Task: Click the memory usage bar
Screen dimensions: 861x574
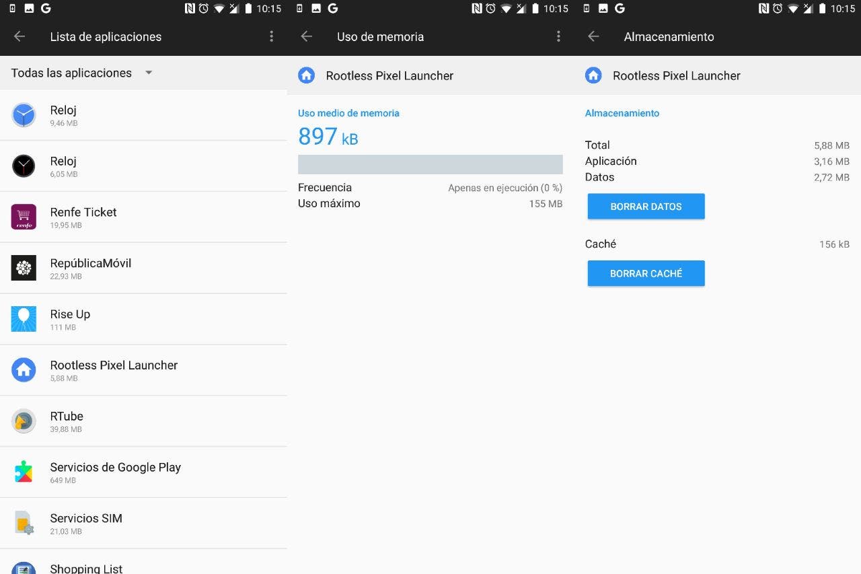Action: [x=430, y=164]
